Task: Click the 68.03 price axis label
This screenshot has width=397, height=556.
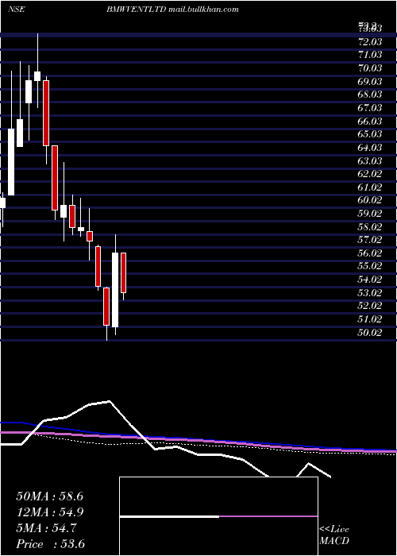Action: click(370, 95)
